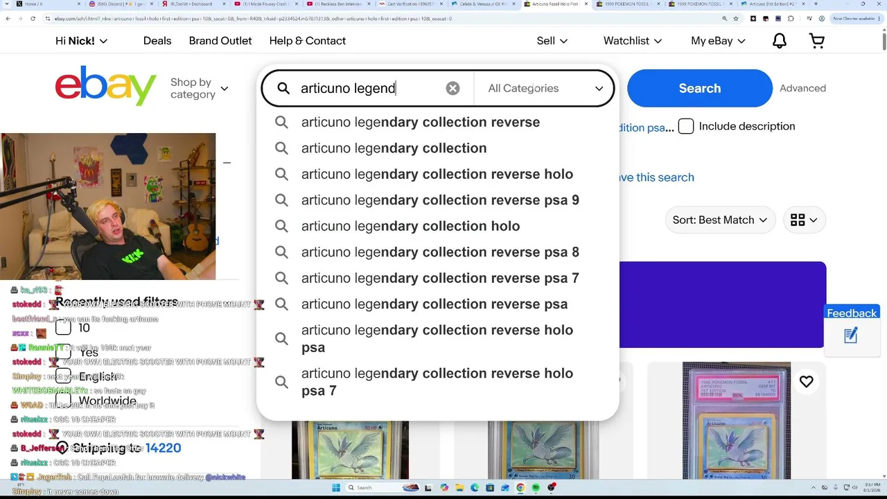This screenshot has height=499, width=887.
Task: Reload the eBay page
Action: (x=33, y=18)
